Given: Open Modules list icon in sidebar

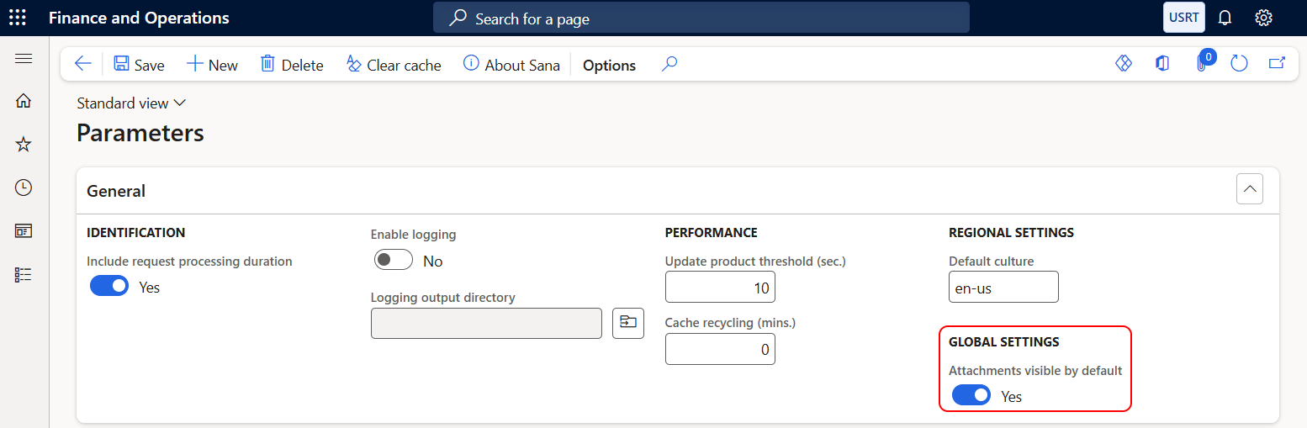Looking at the screenshot, I should [x=24, y=275].
